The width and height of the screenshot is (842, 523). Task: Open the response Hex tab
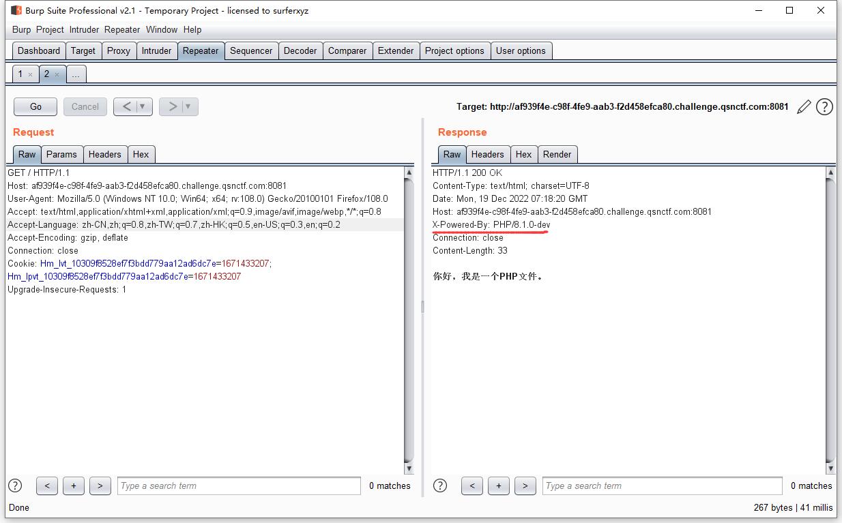(x=523, y=154)
